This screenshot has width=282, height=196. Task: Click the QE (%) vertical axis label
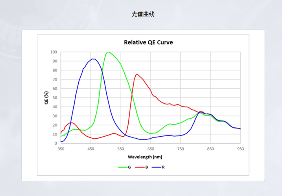pos(46,98)
